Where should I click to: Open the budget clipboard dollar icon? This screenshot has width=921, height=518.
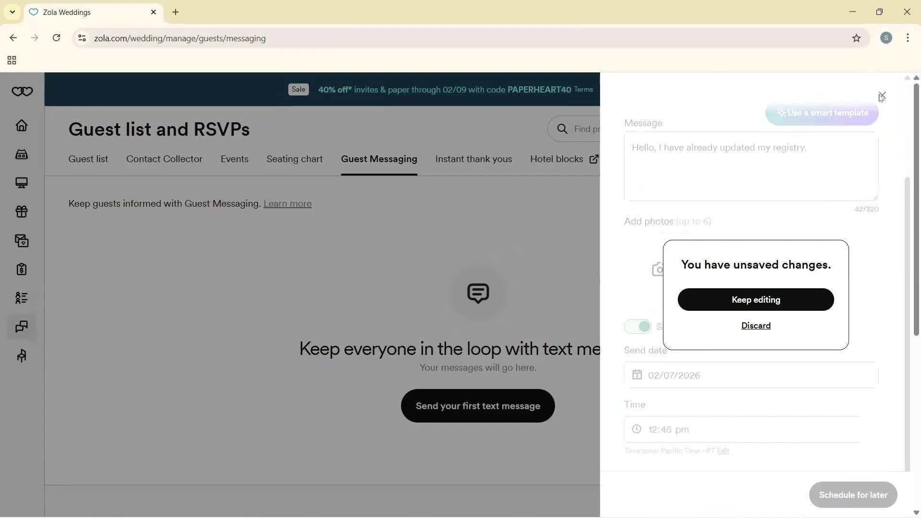(22, 270)
